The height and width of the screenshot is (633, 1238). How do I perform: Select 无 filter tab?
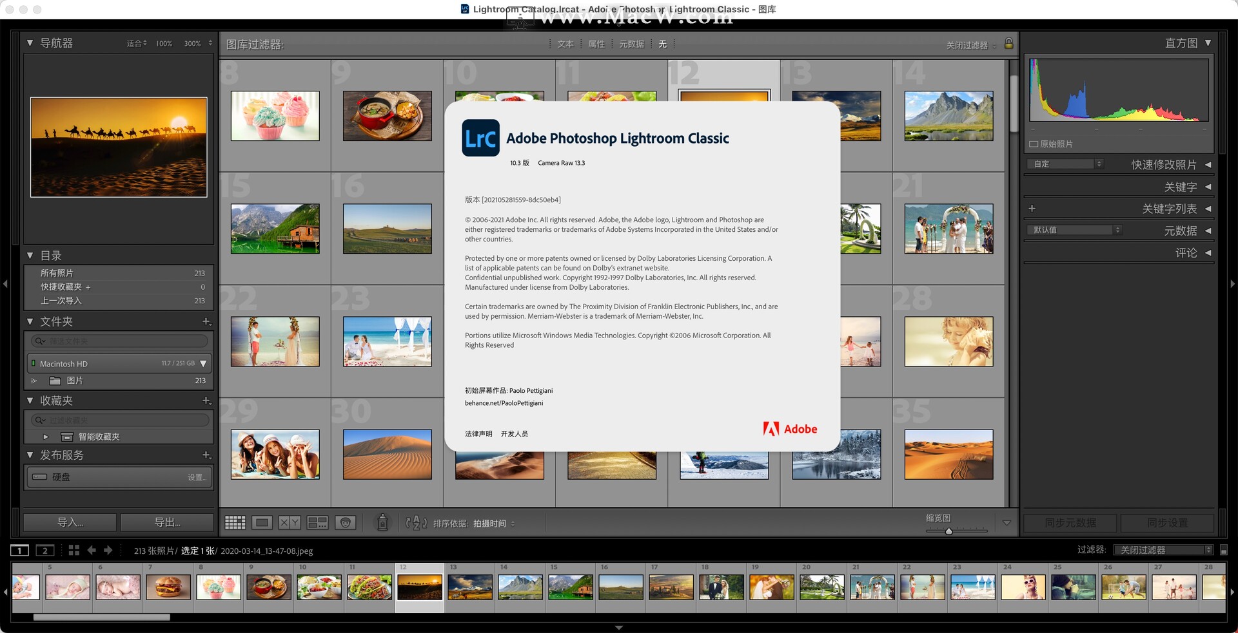click(662, 44)
